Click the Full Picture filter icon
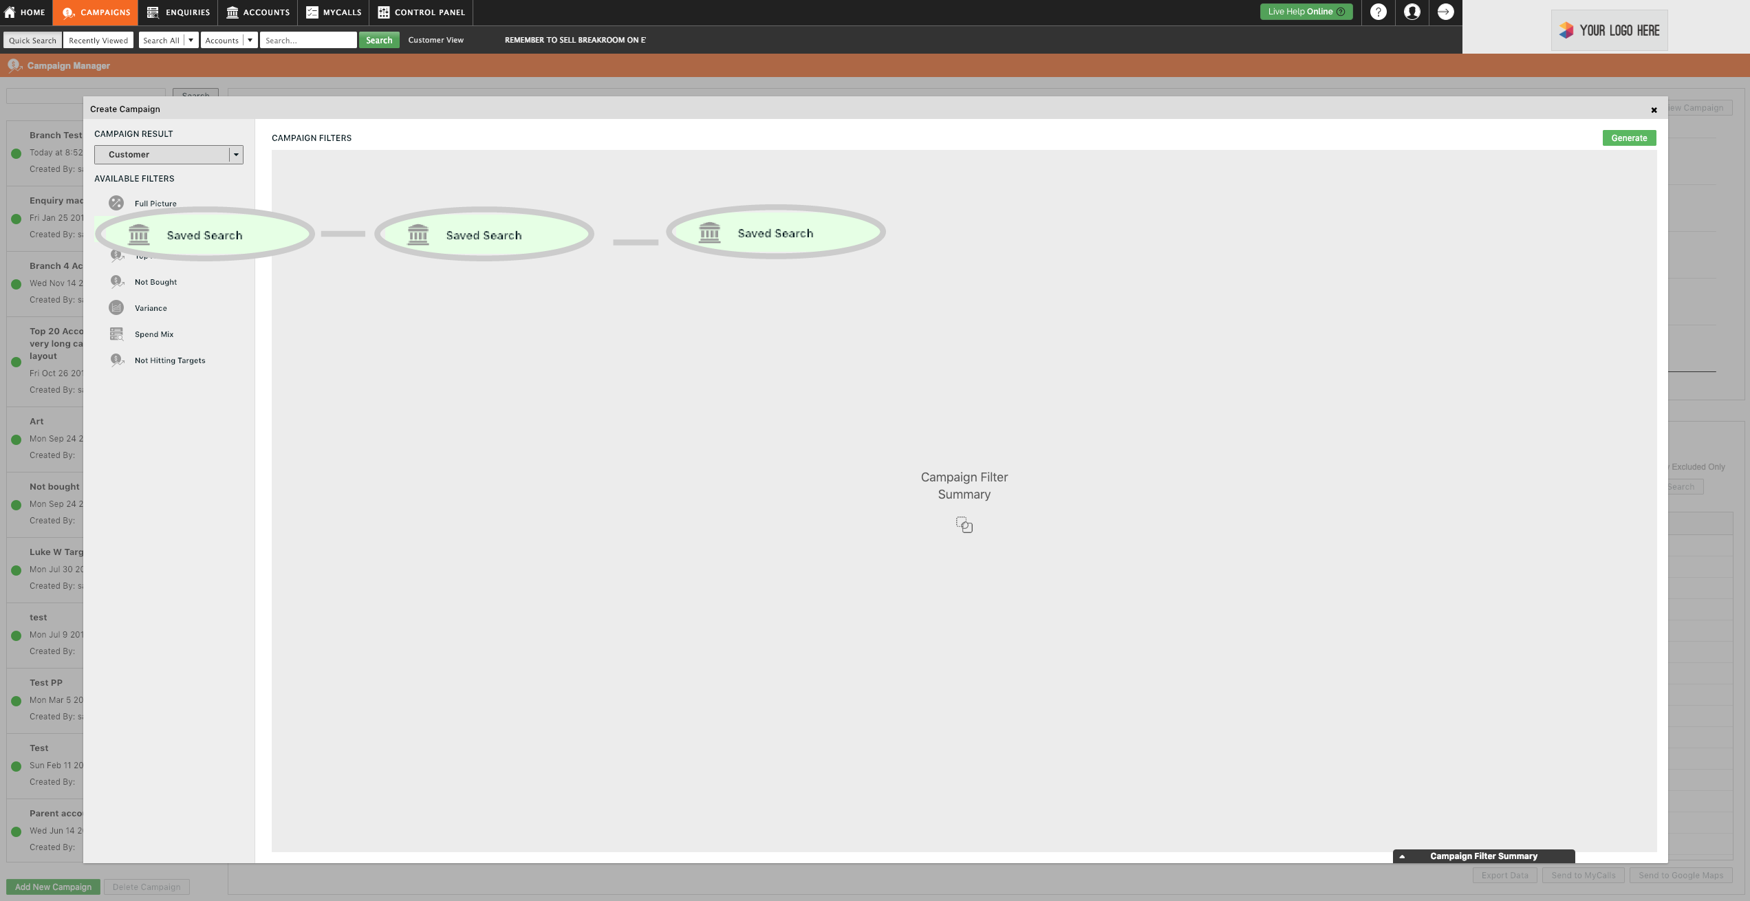Image resolution: width=1750 pixels, height=901 pixels. pyautogui.click(x=115, y=204)
